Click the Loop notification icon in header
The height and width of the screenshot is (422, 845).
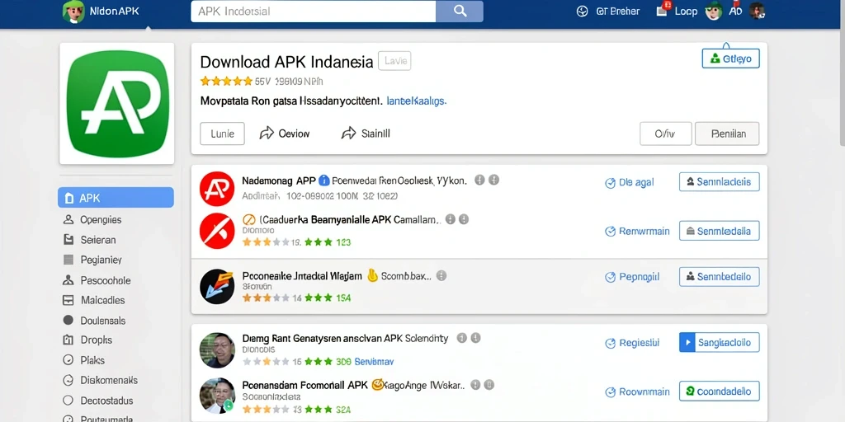pyautogui.click(x=663, y=10)
